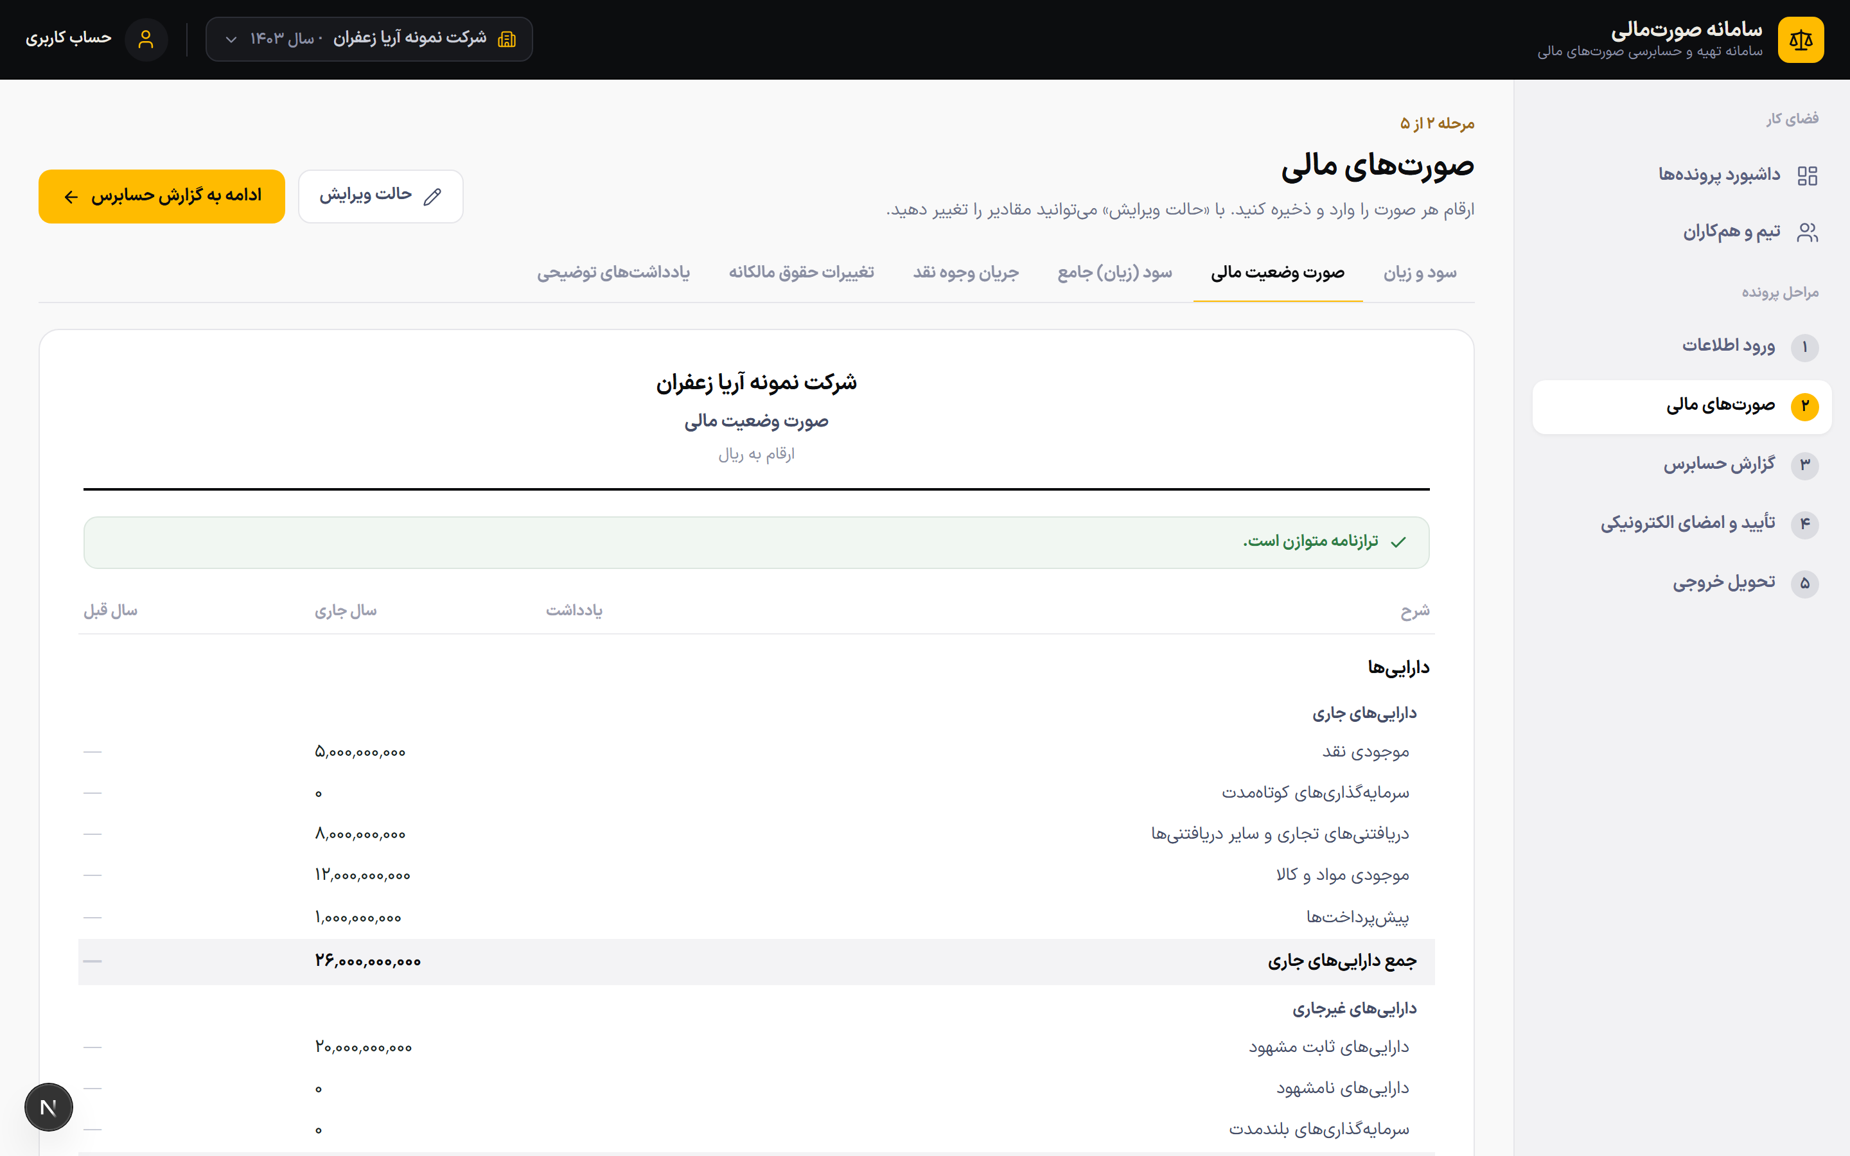Click the سامانه صورت‌مالی title
The image size is (1850, 1156).
coord(1686,30)
